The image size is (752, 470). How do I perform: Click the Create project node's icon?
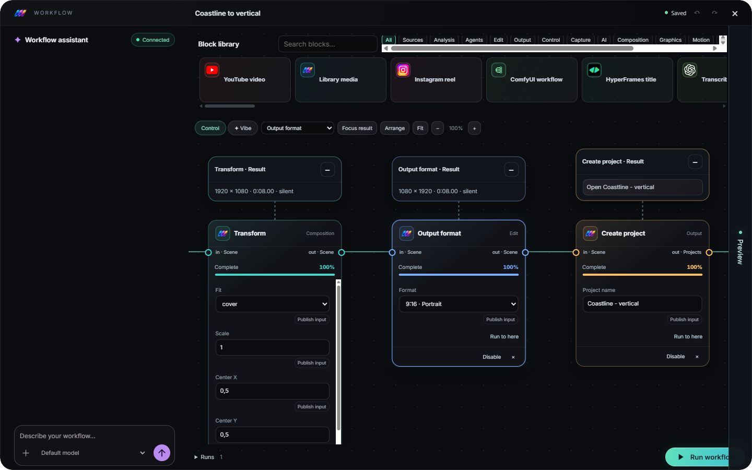(x=591, y=233)
